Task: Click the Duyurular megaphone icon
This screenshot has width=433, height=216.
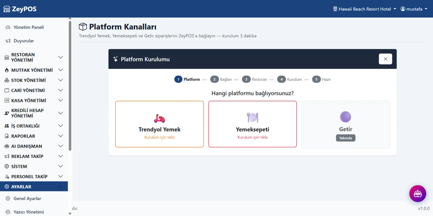Action: click(8, 41)
